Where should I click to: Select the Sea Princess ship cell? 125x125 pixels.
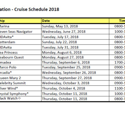(x=21, y=52)
